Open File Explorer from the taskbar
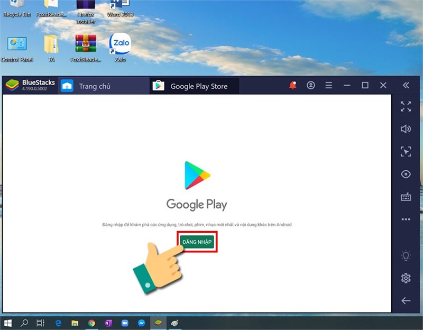423x330 pixels. 75,323
